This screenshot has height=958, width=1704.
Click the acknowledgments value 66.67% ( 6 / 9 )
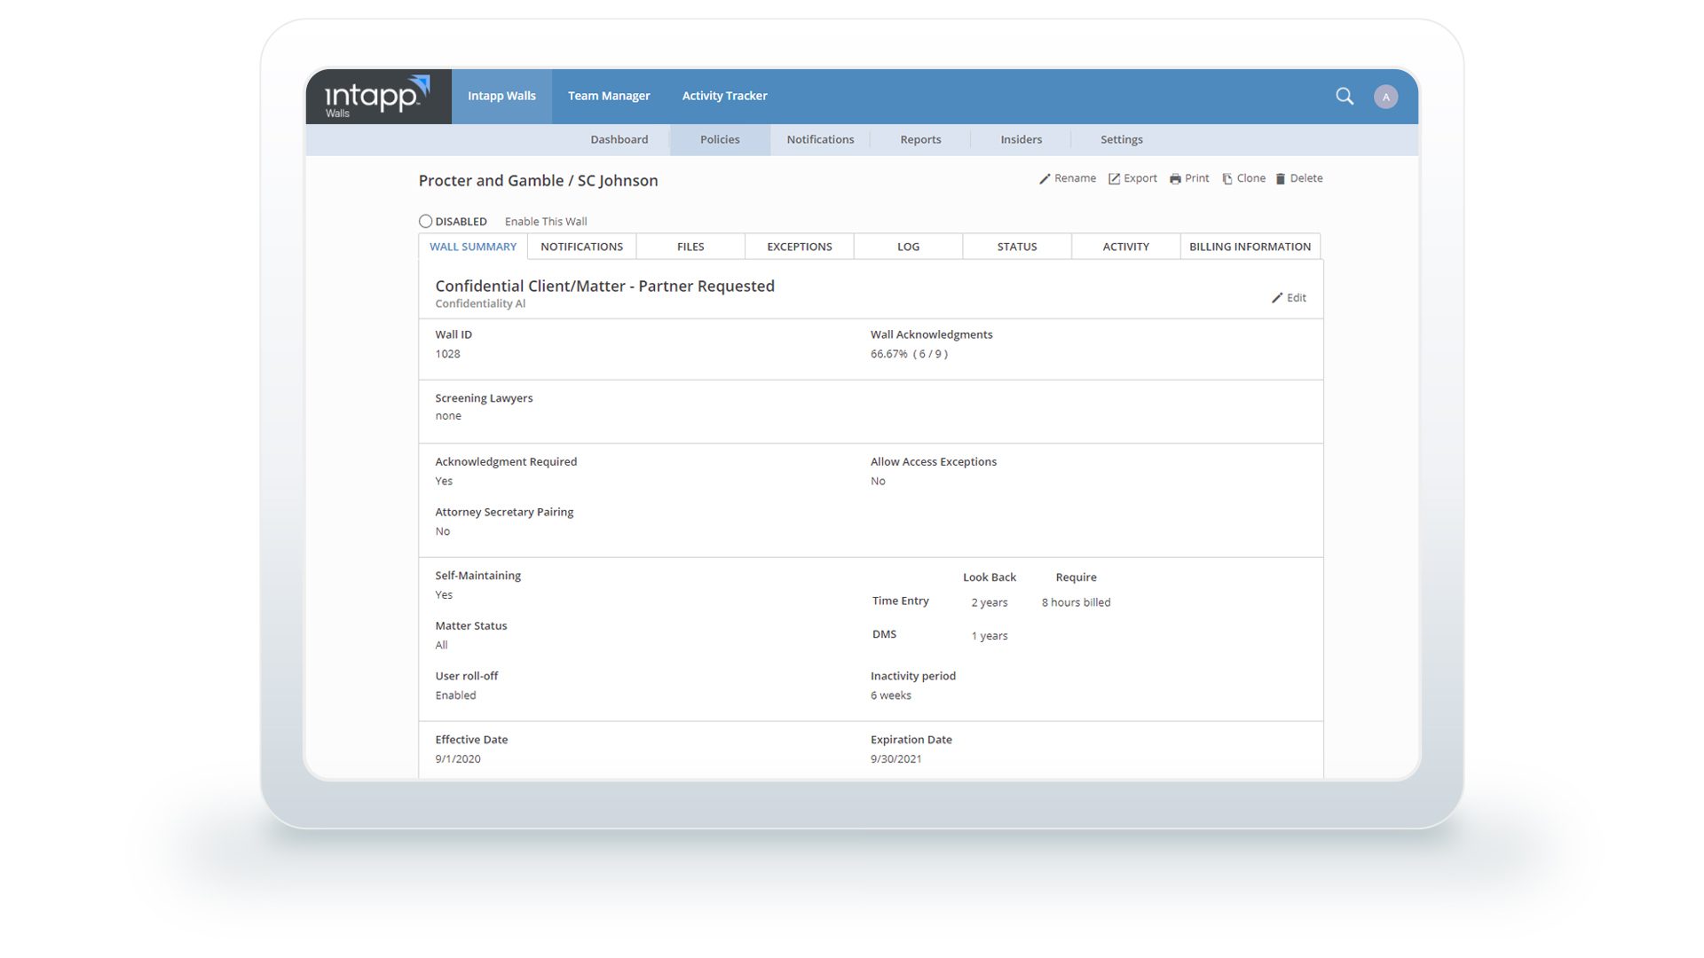[909, 354]
